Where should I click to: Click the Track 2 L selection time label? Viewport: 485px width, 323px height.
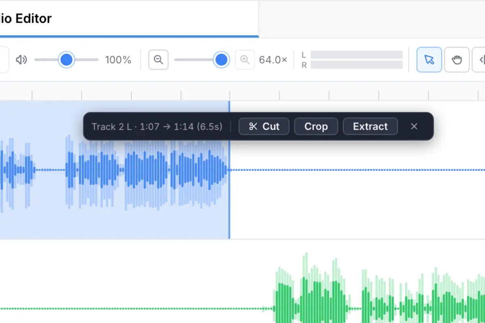coord(157,126)
